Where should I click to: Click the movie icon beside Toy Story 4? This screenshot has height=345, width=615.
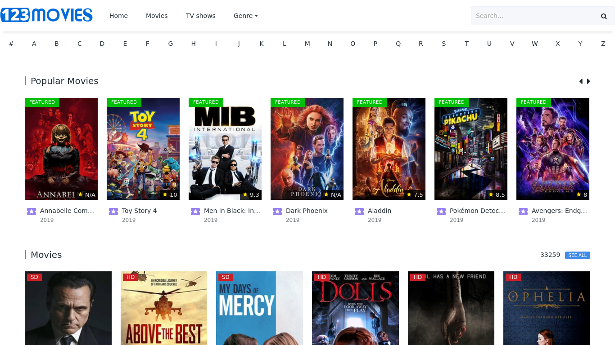[x=113, y=212]
